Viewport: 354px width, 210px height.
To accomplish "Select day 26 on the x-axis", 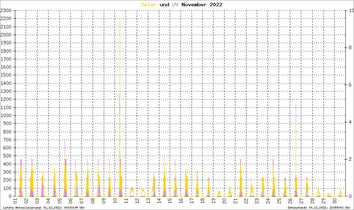I will click(290, 201).
